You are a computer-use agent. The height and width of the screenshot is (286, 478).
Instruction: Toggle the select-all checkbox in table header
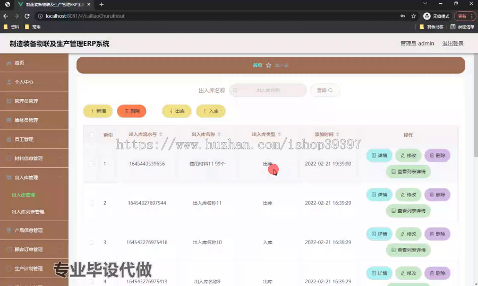(91, 135)
